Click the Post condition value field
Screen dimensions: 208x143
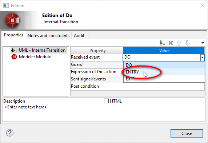pos(164,87)
